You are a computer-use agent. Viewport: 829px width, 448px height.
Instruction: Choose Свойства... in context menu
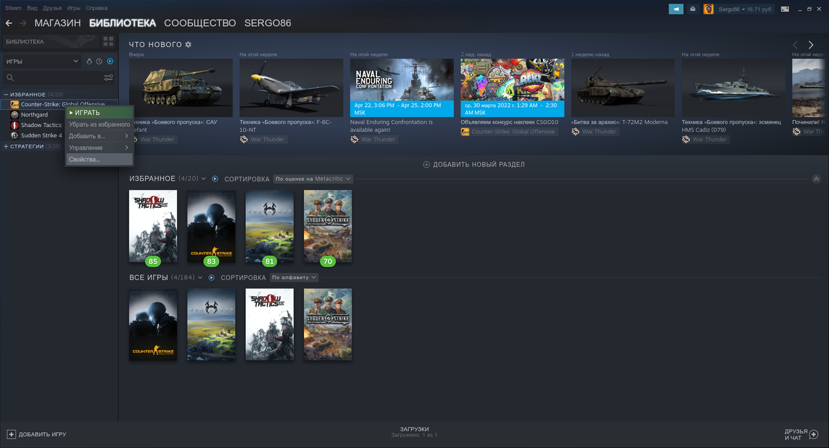(x=99, y=159)
